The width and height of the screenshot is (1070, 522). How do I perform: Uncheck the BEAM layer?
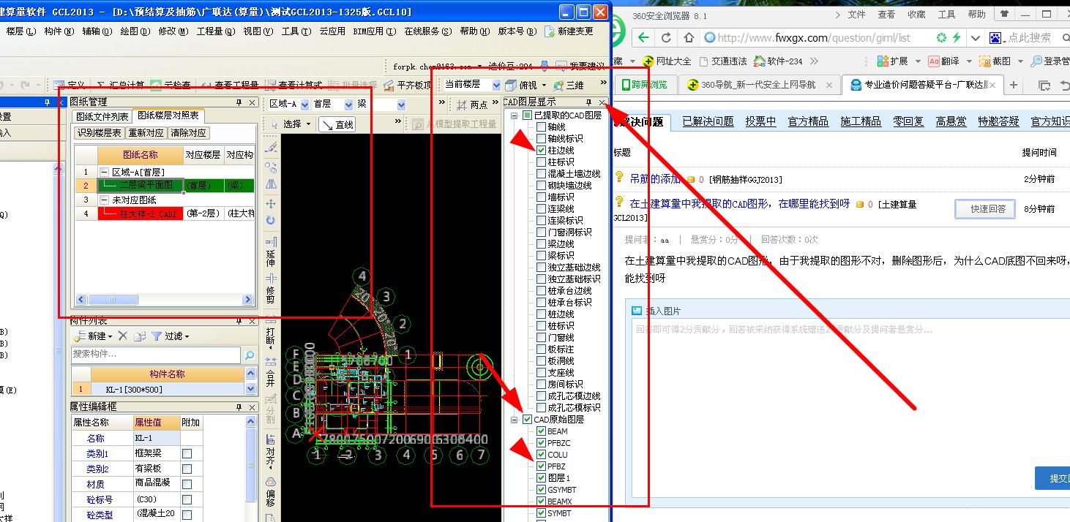coord(541,431)
